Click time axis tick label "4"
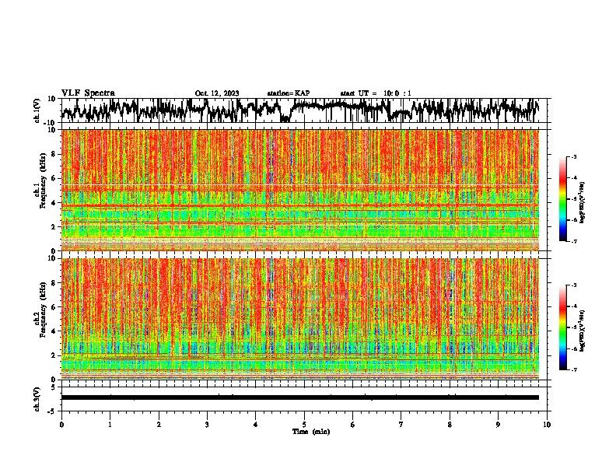616x476 pixels. pyautogui.click(x=256, y=425)
